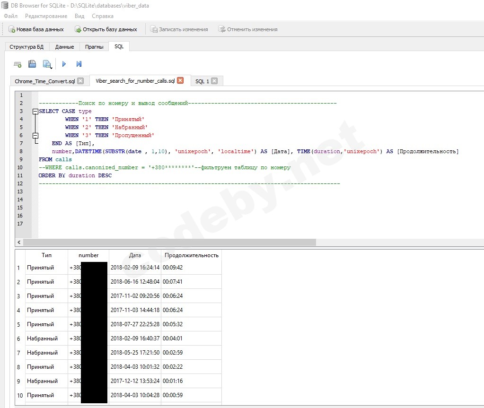Click Набранный cell in row 6
Screen dimensions: 484x408
tap(46, 339)
